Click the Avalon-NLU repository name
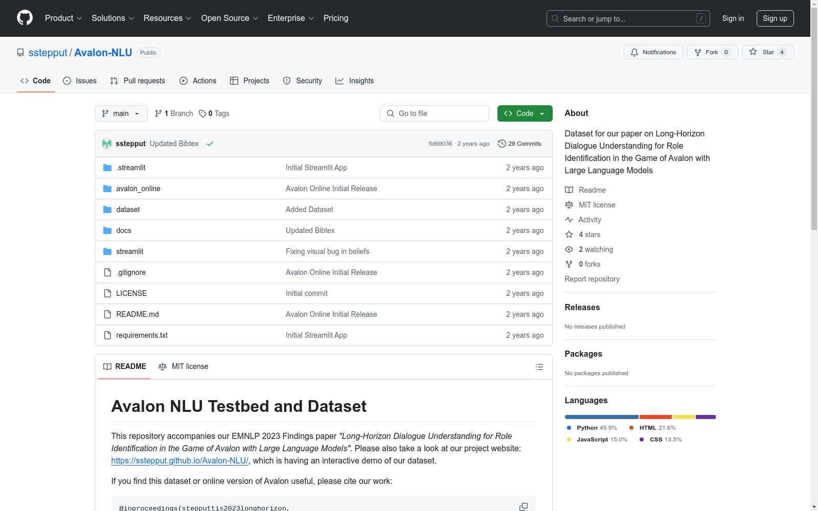 tap(103, 53)
